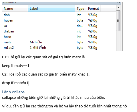This screenshot has width=137, height=112.
Task: Click the %8.0g format cell for hoso
Action: point(93,37)
